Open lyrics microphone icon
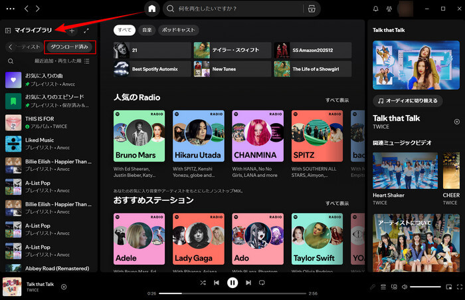465x300 pixels. 373,287
